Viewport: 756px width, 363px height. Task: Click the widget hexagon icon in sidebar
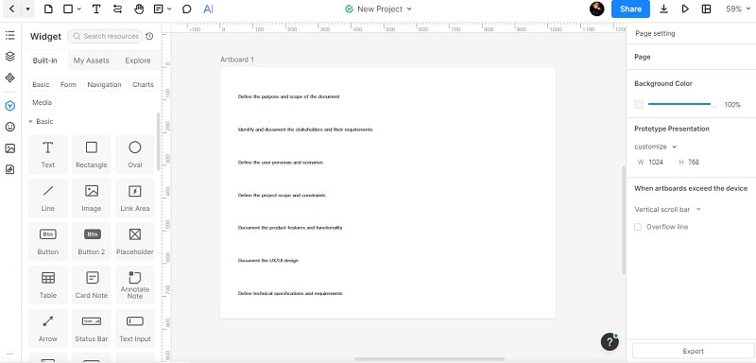point(10,106)
